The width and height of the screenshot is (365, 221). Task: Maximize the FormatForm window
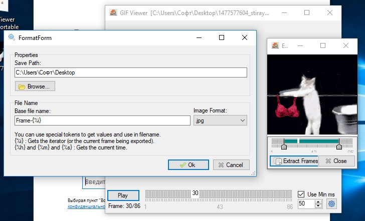click(222, 37)
